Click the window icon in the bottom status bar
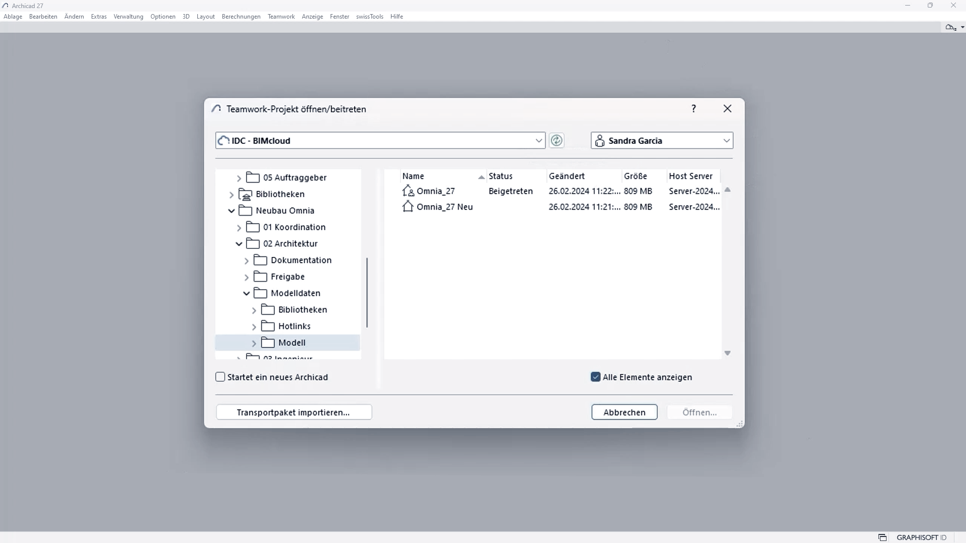The image size is (966, 543). 882,537
